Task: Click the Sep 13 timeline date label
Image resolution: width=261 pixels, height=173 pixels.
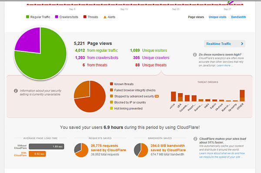Action: pos(124,9)
